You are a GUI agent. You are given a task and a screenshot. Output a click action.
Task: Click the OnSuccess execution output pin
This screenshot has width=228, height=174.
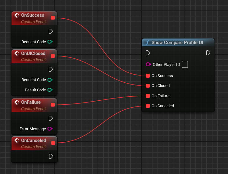[x=51, y=31]
